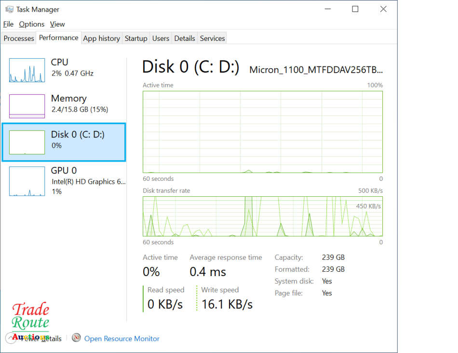This screenshot has height=353, width=458.
Task: Click the Active time graph
Action: click(x=263, y=131)
